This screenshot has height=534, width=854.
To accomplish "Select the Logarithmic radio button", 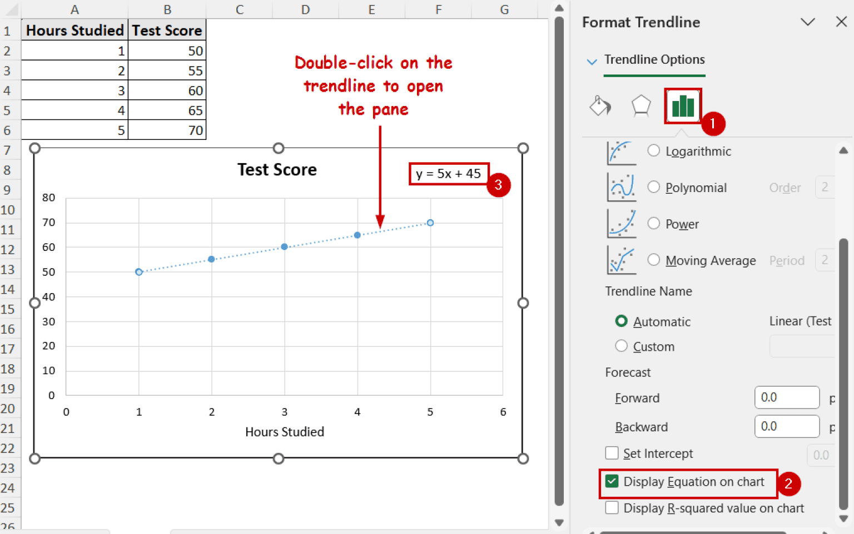I will [654, 151].
